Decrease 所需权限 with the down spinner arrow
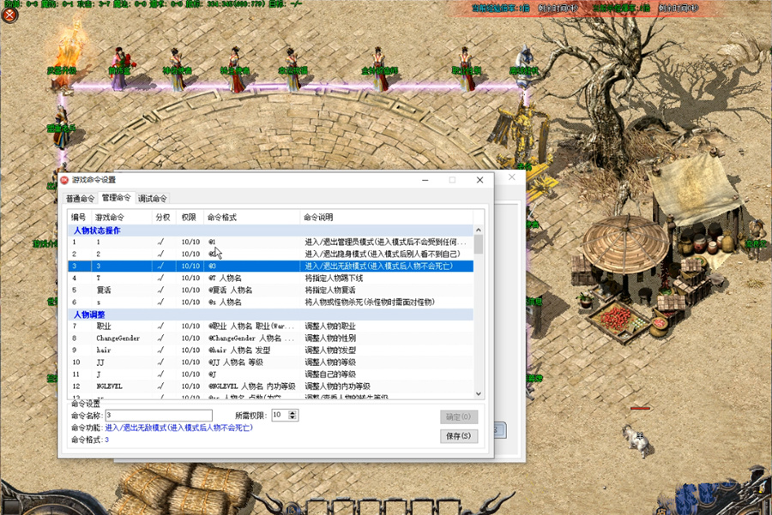The width and height of the screenshot is (772, 515). click(293, 417)
